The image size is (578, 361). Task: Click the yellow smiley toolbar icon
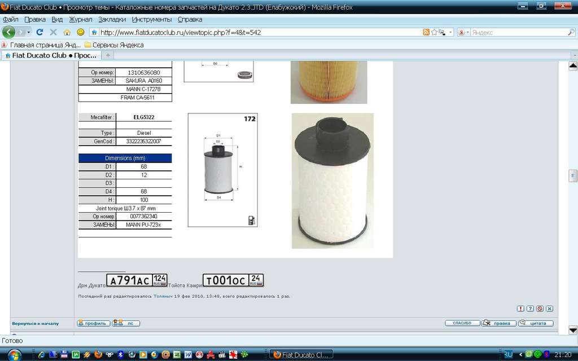pyautogui.click(x=80, y=32)
